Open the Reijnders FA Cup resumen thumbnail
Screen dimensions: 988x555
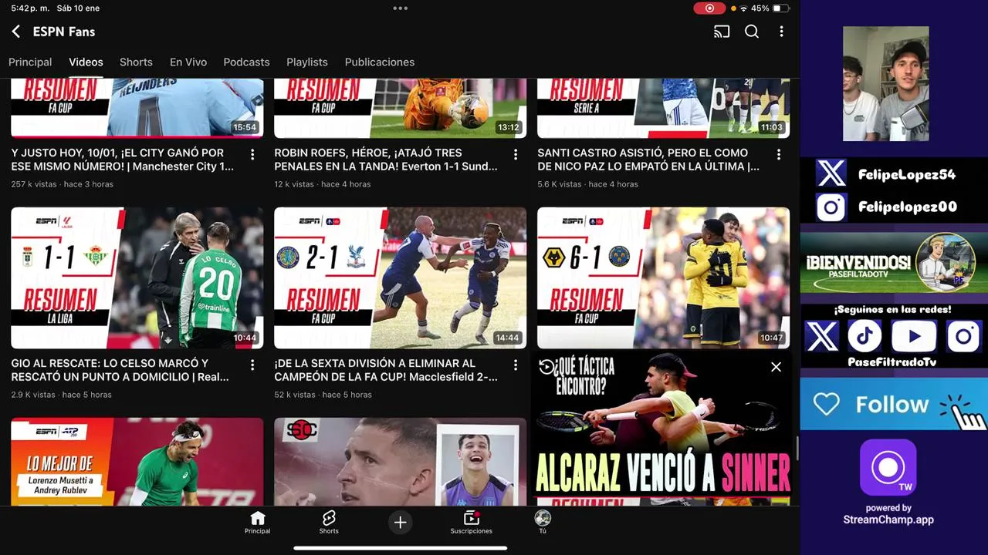coord(137,107)
